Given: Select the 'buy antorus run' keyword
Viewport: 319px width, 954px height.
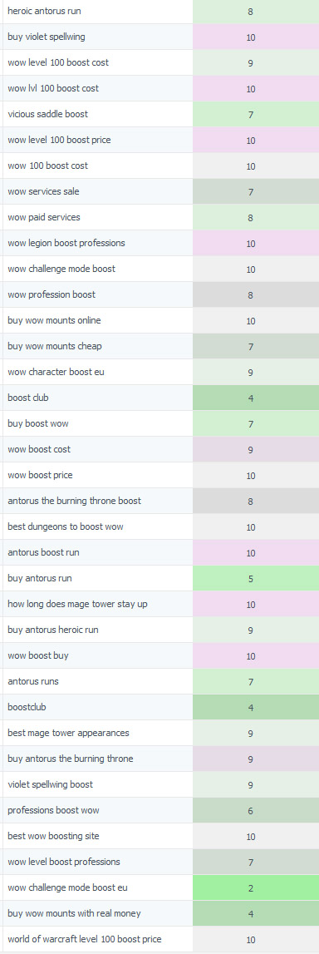Looking at the screenshot, I should pos(40,578).
